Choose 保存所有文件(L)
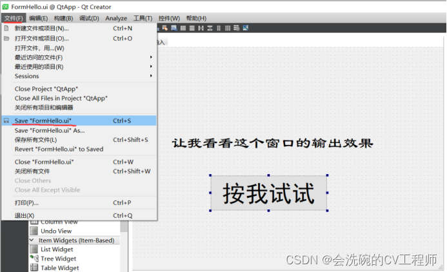 click(x=79, y=140)
